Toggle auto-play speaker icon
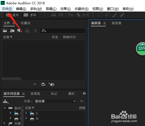This screenshot has width=145, height=126. [51, 84]
